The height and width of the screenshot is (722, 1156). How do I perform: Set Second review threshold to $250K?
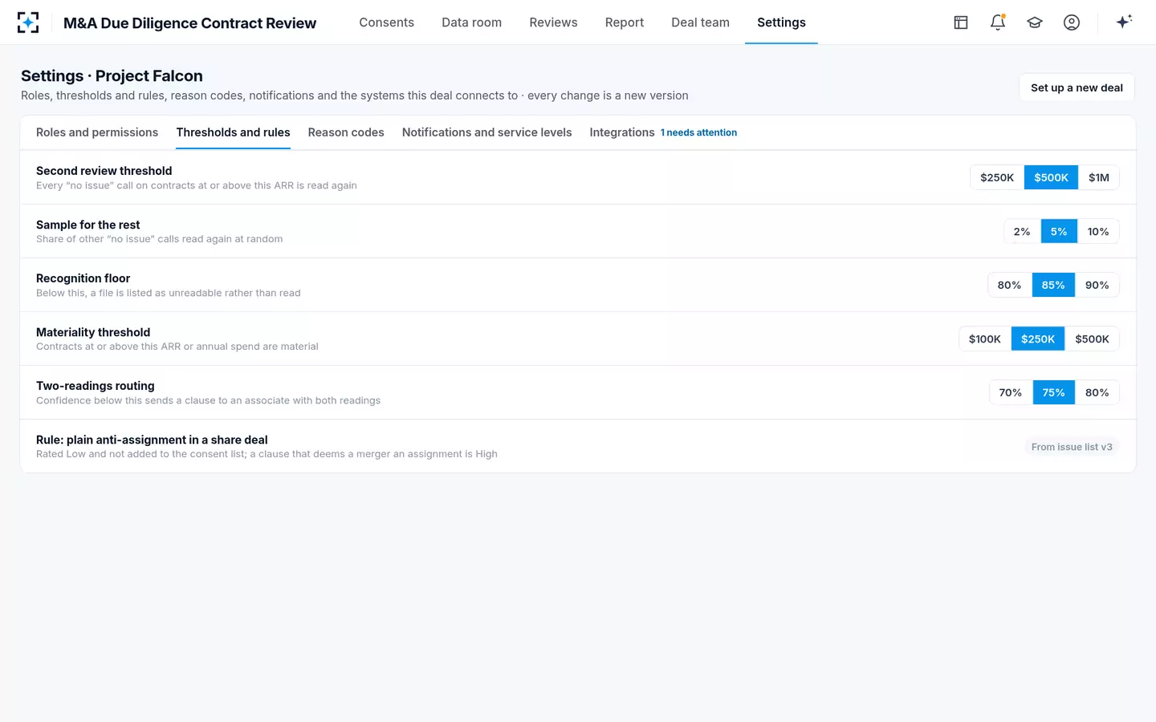point(997,177)
